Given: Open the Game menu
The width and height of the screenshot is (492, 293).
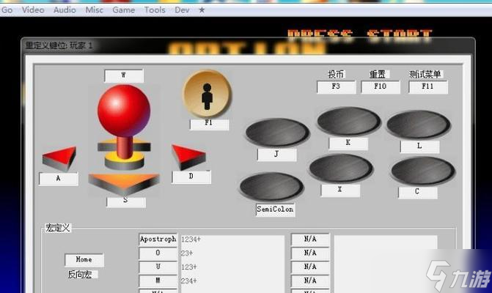Looking at the screenshot, I should tap(123, 10).
